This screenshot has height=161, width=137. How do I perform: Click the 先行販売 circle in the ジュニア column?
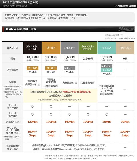(107, 114)
